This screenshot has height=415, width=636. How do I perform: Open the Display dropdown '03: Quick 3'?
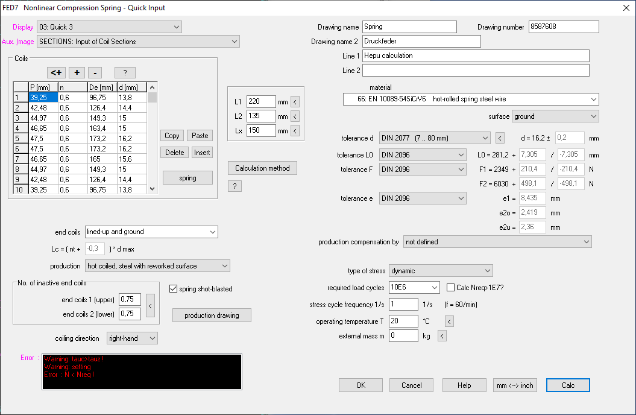109,27
